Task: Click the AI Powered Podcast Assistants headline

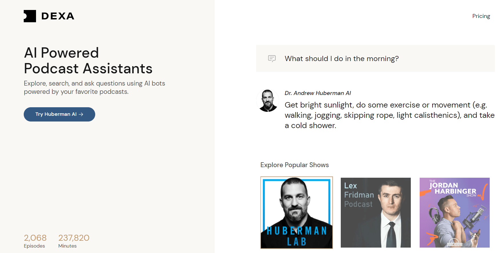Action: [x=88, y=61]
